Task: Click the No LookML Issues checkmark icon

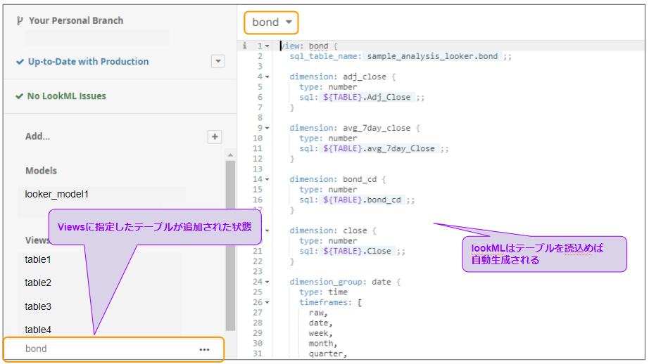Action: [19, 96]
